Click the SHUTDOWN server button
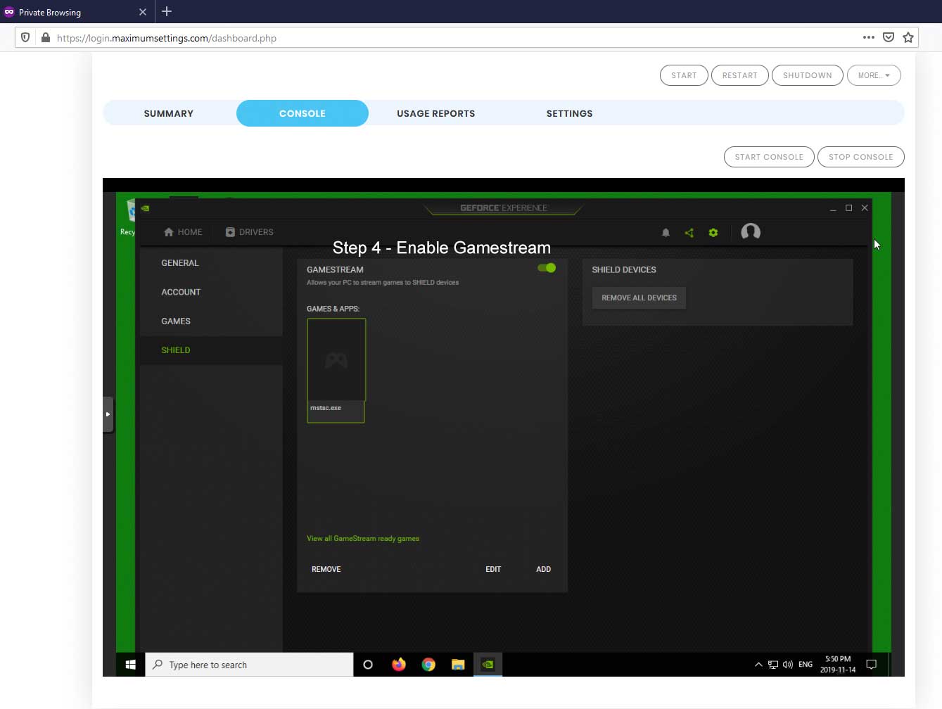Image resolution: width=942 pixels, height=709 pixels. click(x=808, y=75)
